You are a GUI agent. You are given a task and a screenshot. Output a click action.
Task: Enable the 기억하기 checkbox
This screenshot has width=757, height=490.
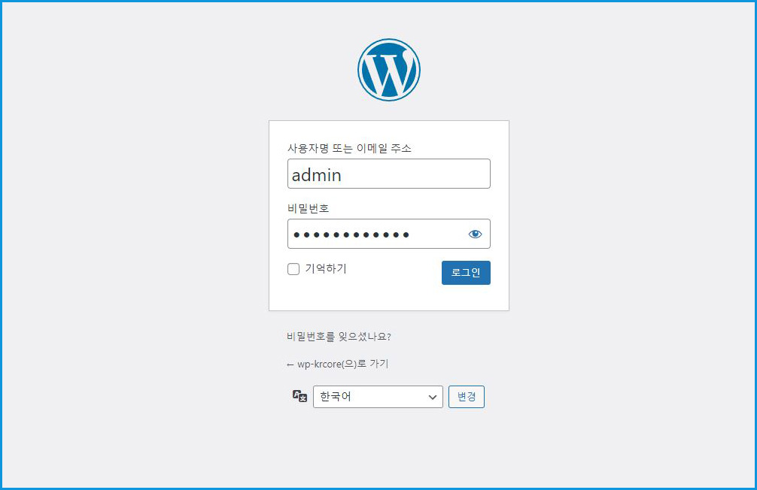[x=293, y=269]
